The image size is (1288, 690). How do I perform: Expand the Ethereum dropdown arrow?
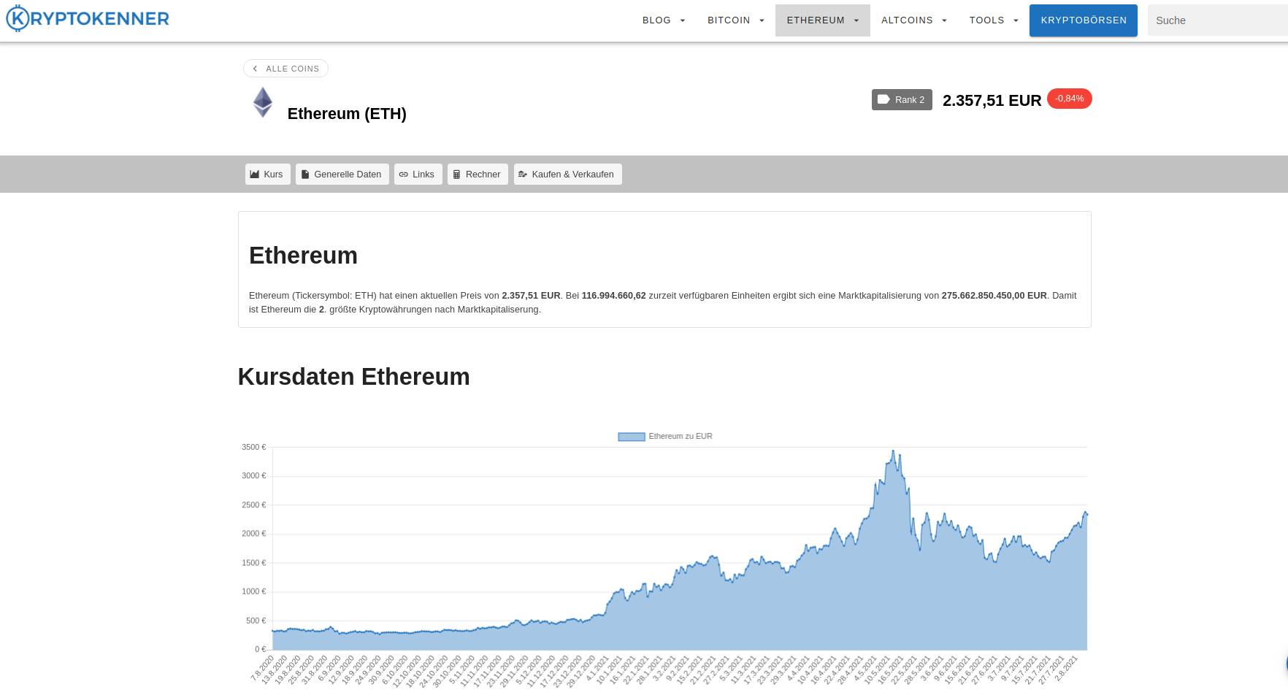856,20
